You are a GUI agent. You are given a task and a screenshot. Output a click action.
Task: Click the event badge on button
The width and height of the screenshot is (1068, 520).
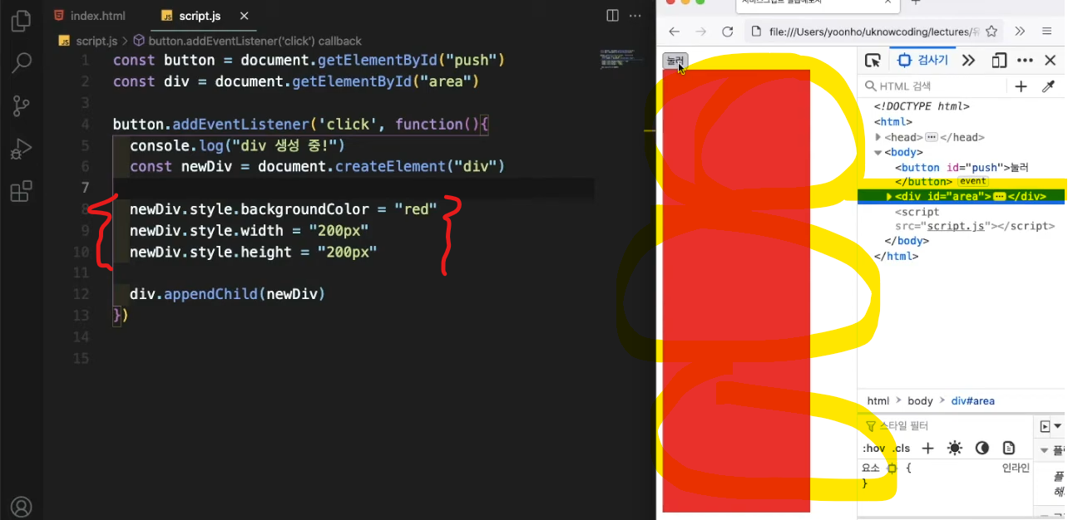coord(972,181)
